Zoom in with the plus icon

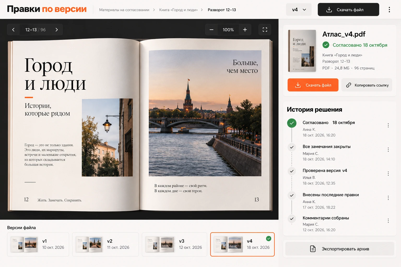[245, 30]
